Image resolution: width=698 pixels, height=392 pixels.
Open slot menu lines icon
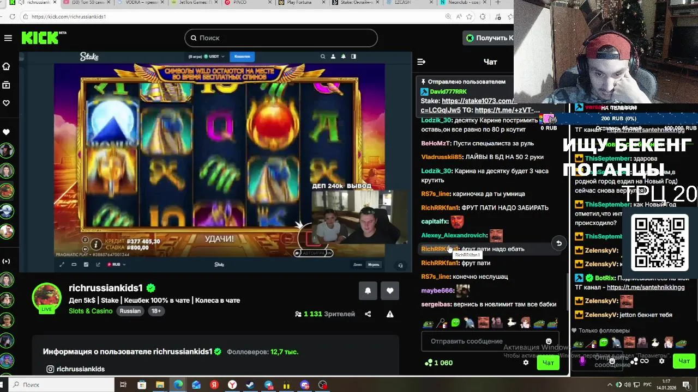point(85,240)
